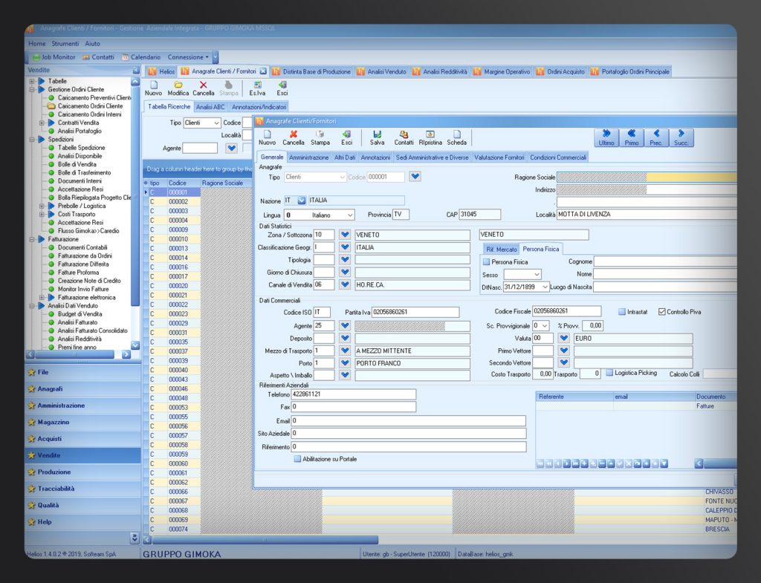Enable the Intrastat checkbox

(622, 311)
